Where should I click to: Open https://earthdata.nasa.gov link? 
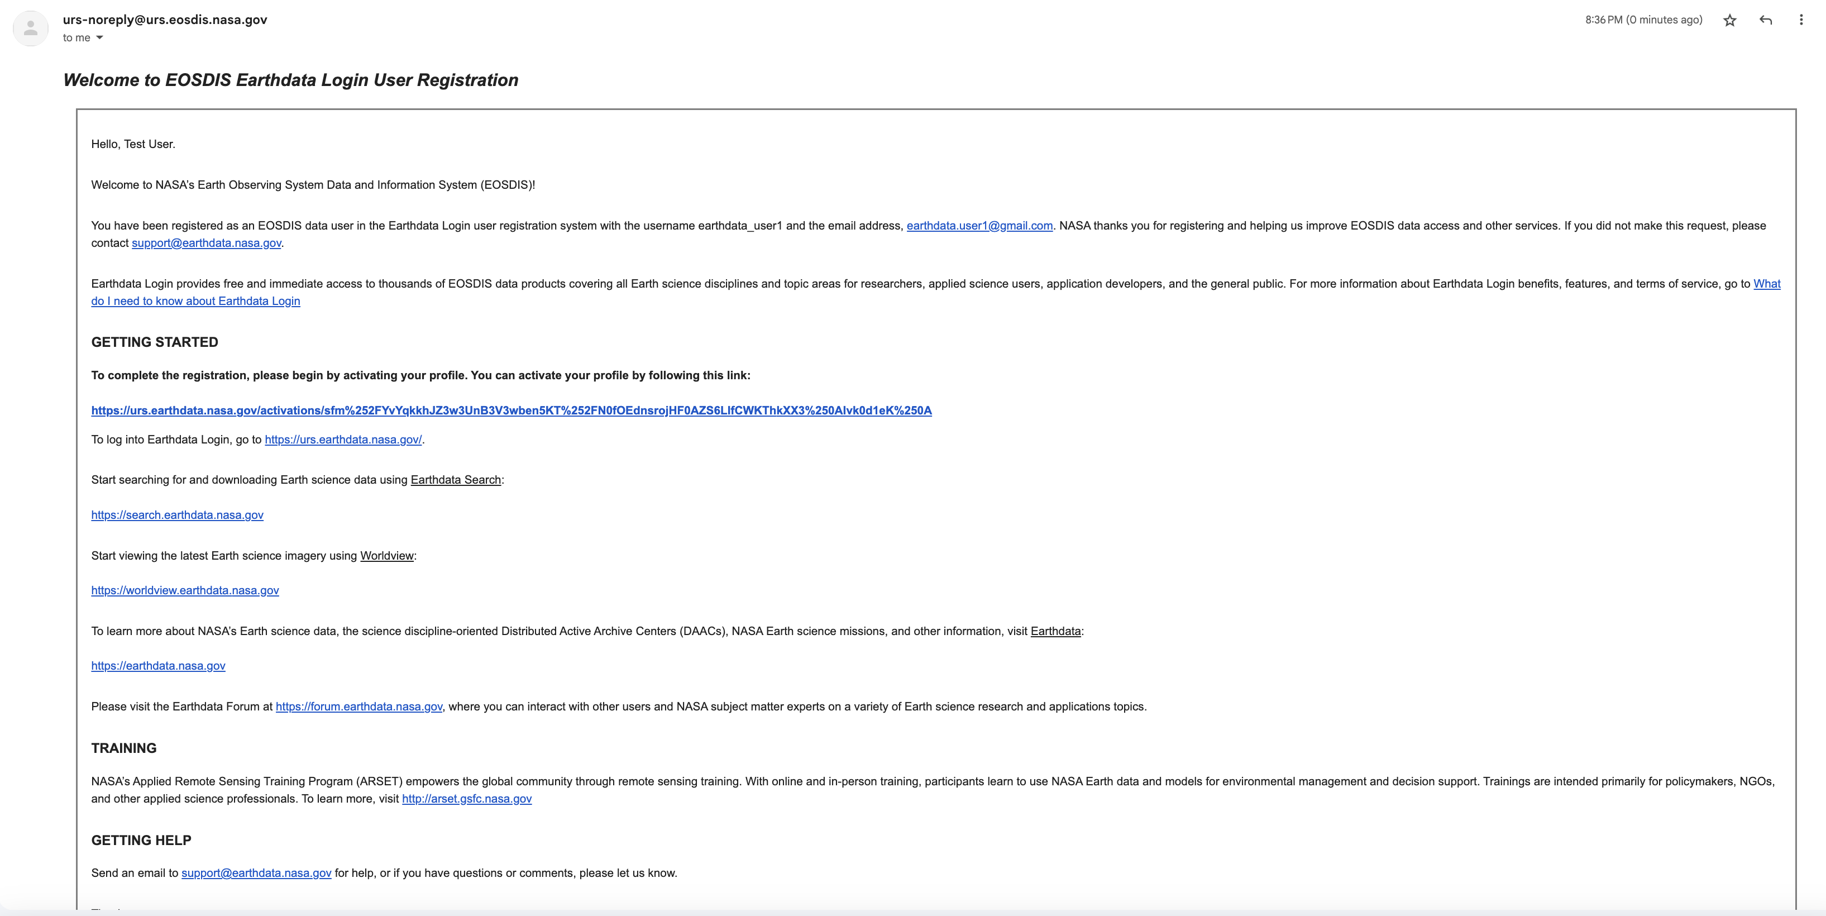click(158, 666)
